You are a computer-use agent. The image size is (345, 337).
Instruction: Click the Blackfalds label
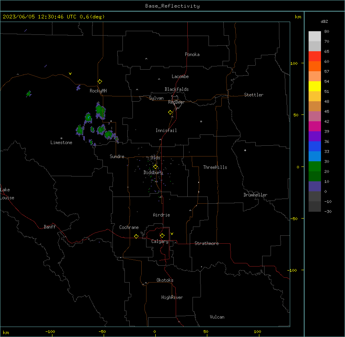(177, 89)
